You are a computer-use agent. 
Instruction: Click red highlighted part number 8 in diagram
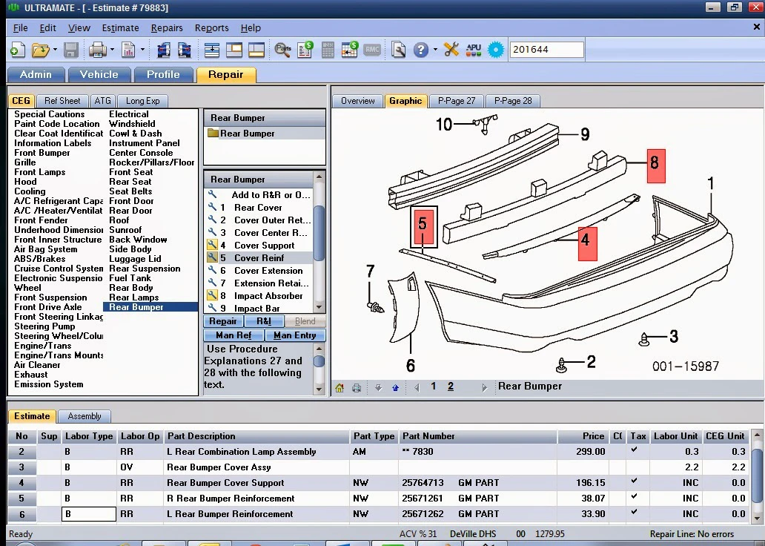656,166
